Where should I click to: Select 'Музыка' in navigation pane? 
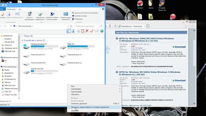click(x=7, y=82)
